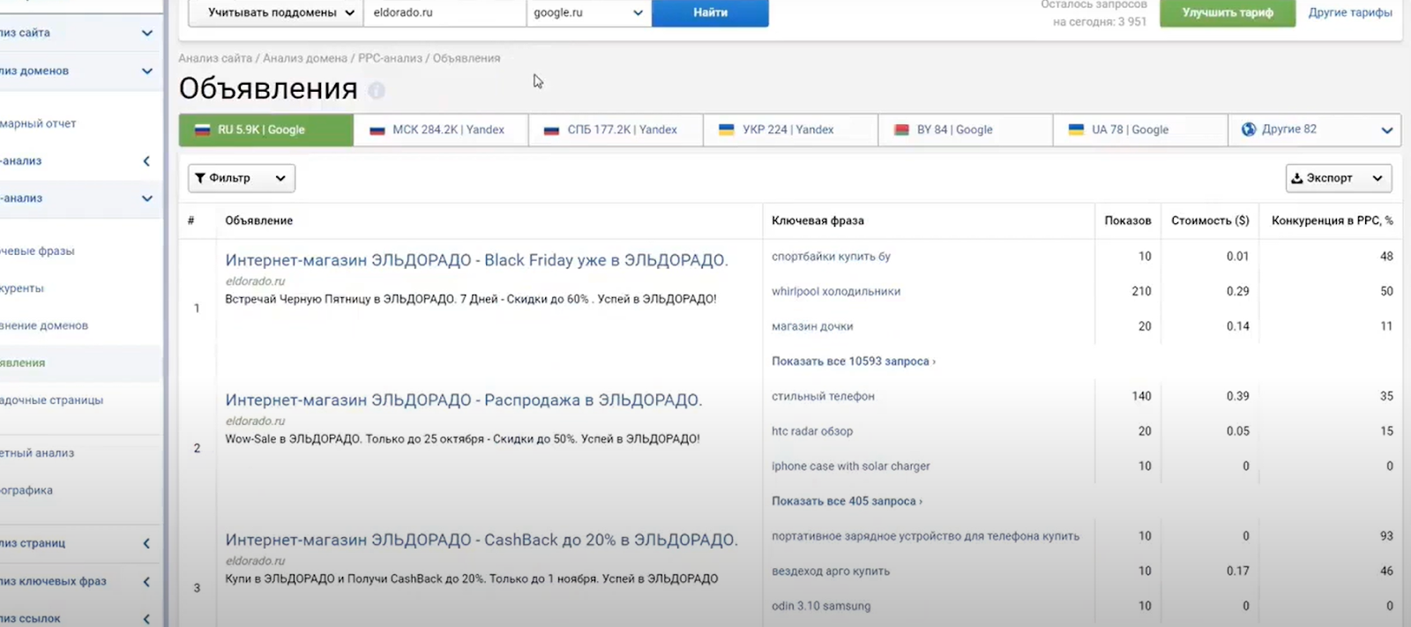Click the keyword iphone case with solar charger
This screenshot has height=627, width=1411.
coord(850,467)
